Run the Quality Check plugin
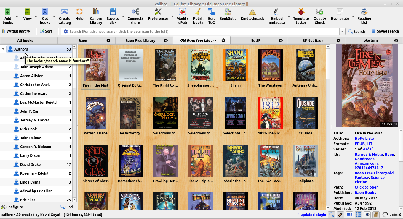 click(320, 16)
